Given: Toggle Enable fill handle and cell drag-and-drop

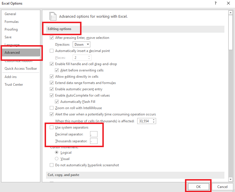Looking at the screenshot, I should coord(51,64).
